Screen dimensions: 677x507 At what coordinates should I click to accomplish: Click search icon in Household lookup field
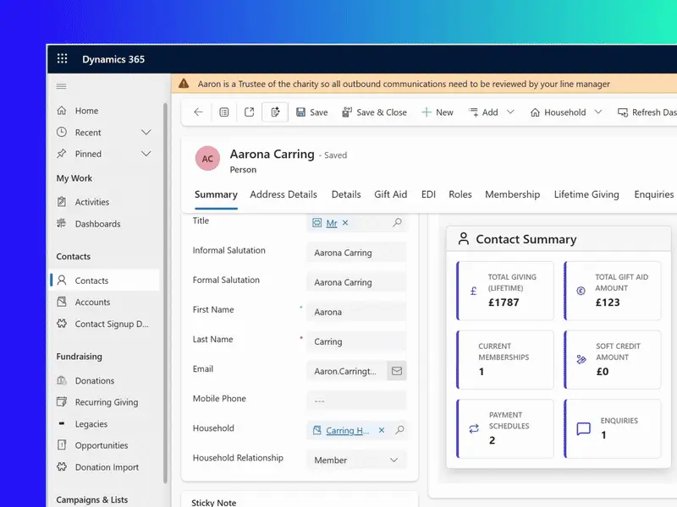tap(399, 430)
